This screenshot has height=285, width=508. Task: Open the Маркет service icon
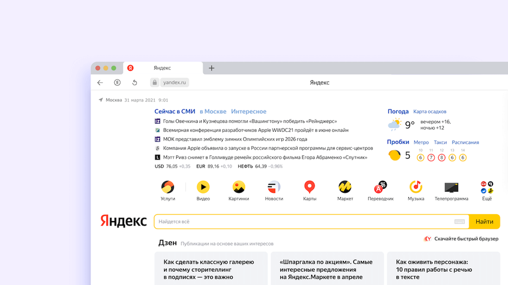345,187
